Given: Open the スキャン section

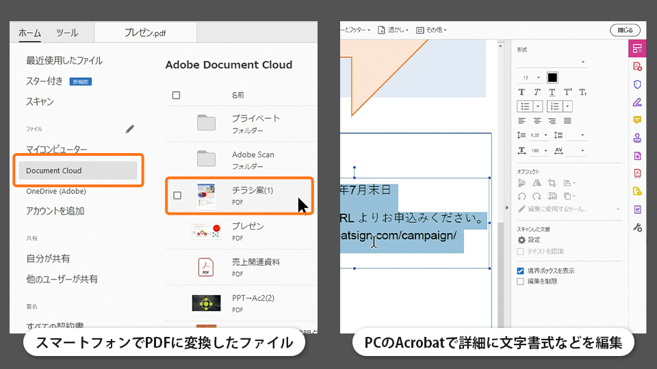Looking at the screenshot, I should coord(40,102).
